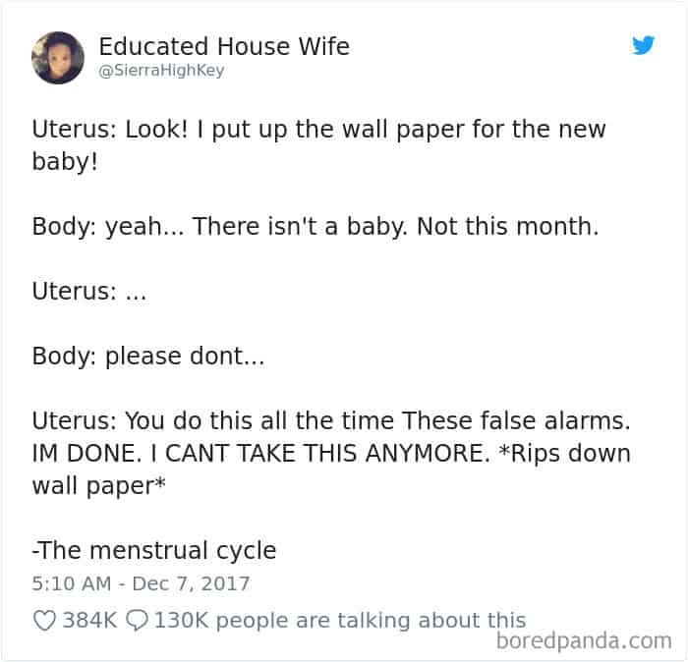Click the "Uterus: ..." line
The height and width of the screenshot is (662, 688).
[x=88, y=292]
